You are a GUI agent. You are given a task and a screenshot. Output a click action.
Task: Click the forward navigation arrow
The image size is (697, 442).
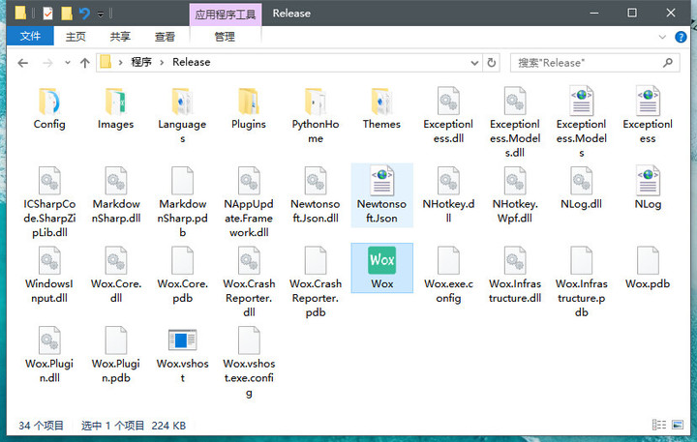pos(47,63)
